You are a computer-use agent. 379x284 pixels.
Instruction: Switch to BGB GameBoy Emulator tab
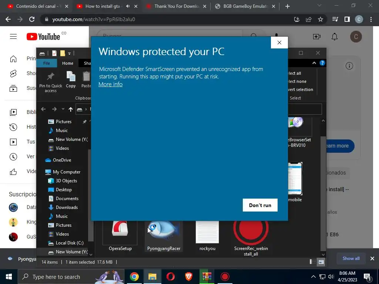pyautogui.click(x=246, y=6)
